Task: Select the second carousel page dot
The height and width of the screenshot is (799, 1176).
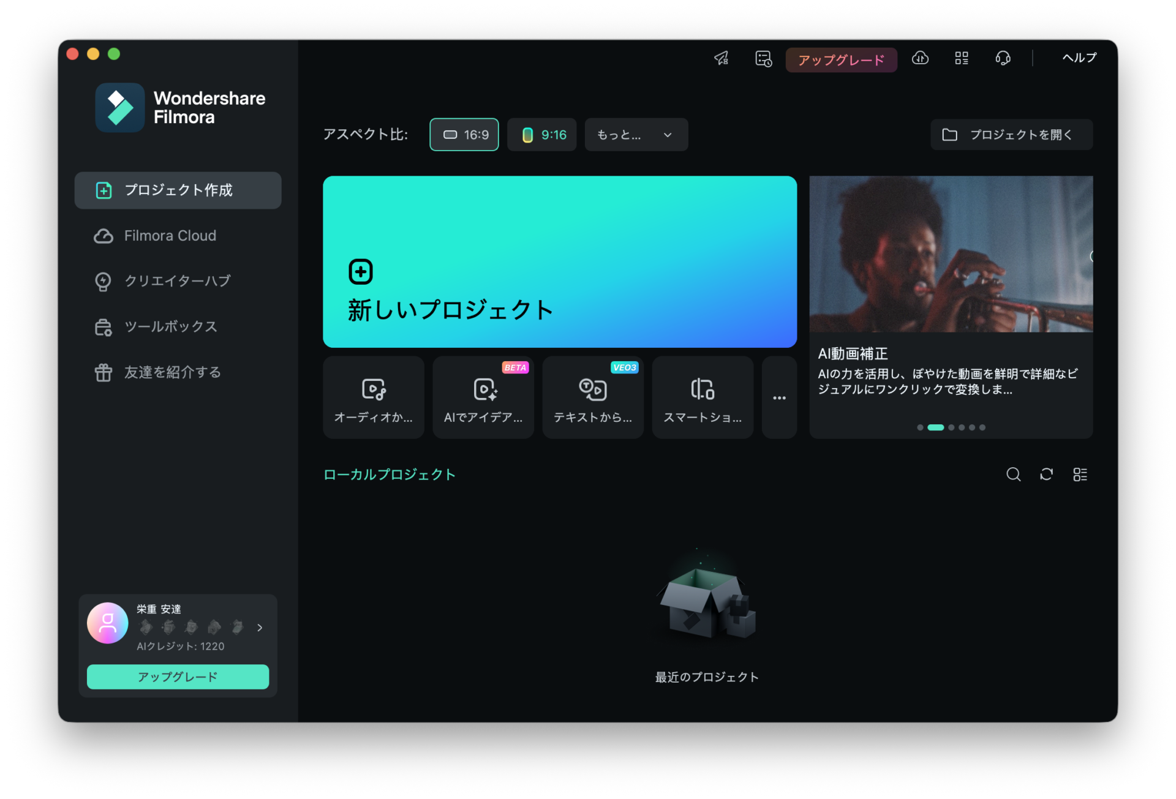Action: pyautogui.click(x=935, y=427)
